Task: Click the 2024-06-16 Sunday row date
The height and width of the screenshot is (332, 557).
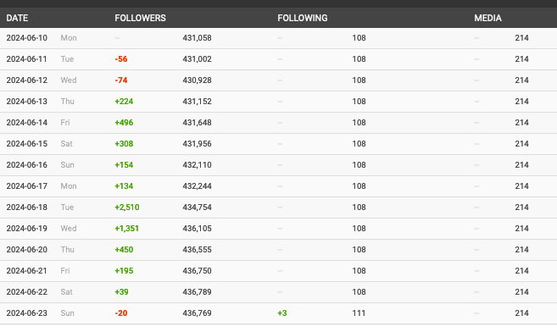Action: (26, 165)
